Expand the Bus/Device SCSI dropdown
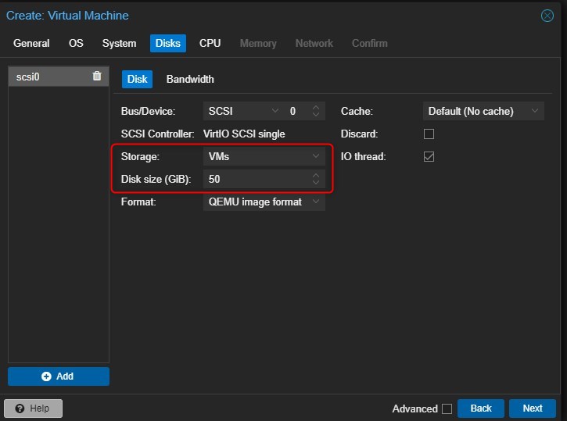 275,112
